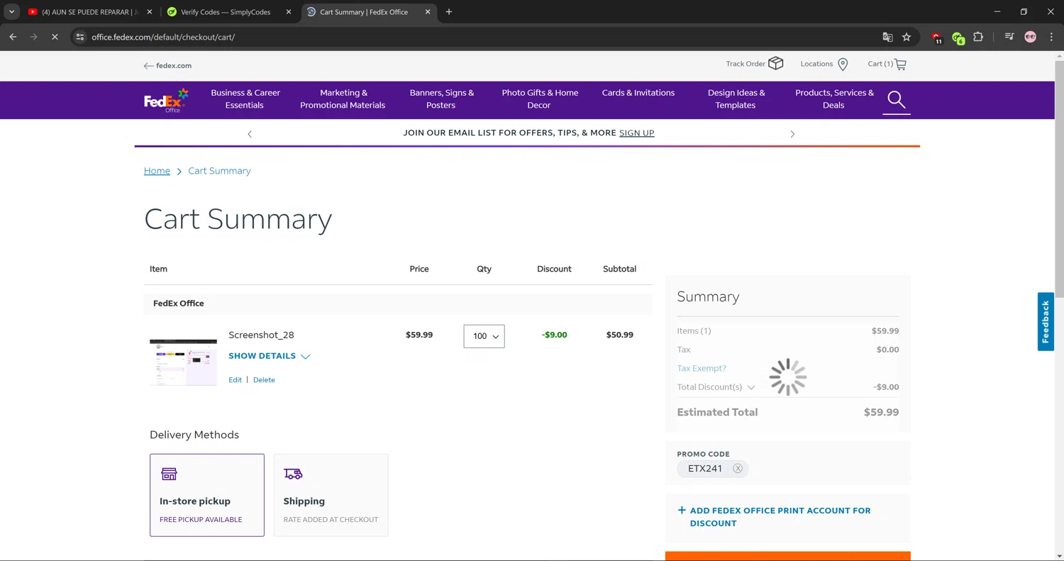Click the Track Order box icon
Screen dimensions: 1064x561
[x=776, y=64]
